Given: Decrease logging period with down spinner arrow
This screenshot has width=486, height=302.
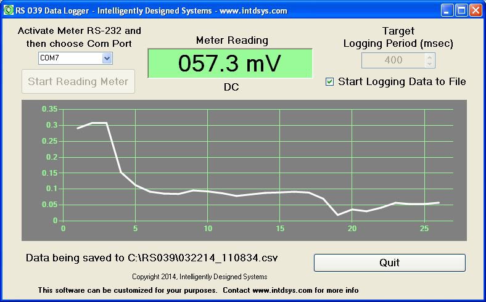Looking at the screenshot, I should (x=430, y=64).
